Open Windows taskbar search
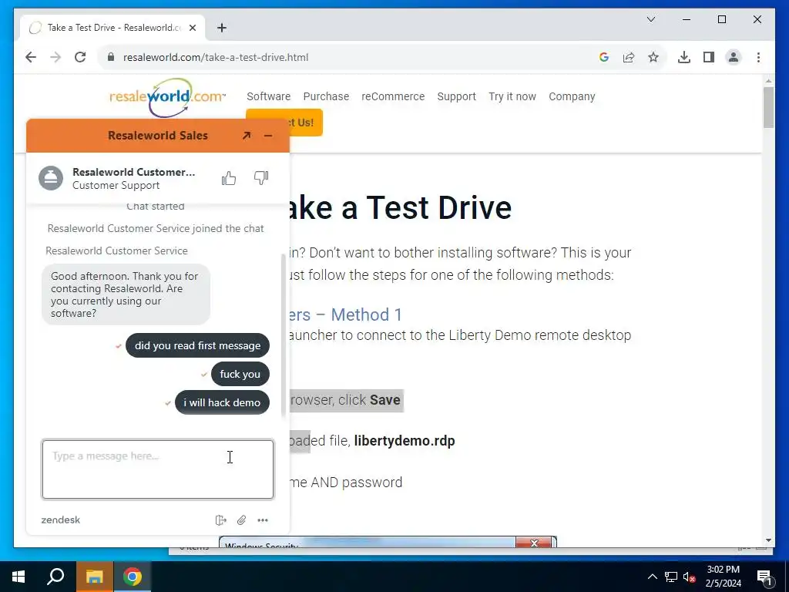This screenshot has width=789, height=592. (x=55, y=577)
